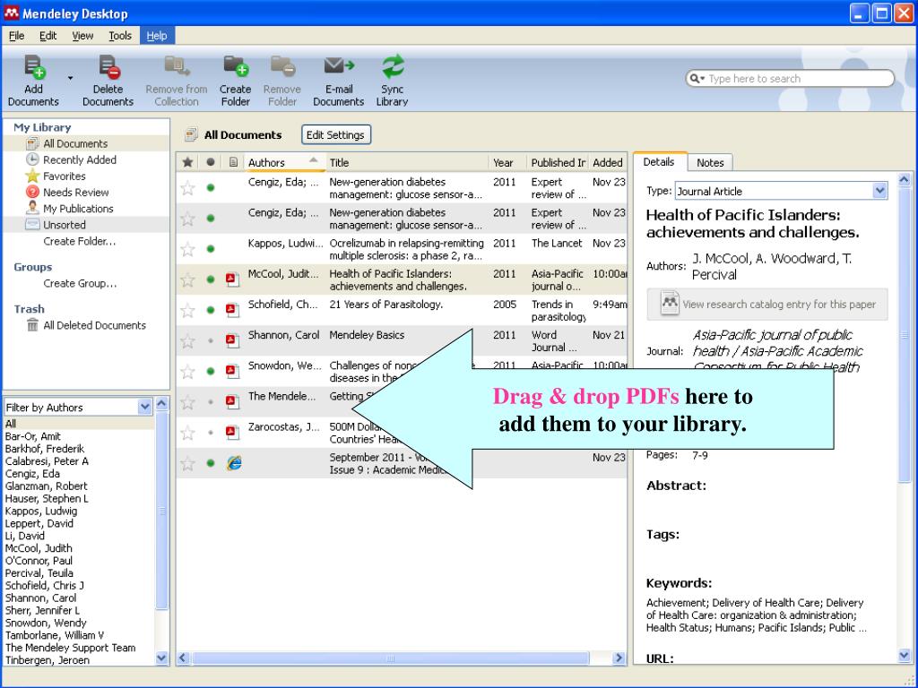
Task: Click the right arrow of the horizontal scrollbar
Action: [619, 658]
